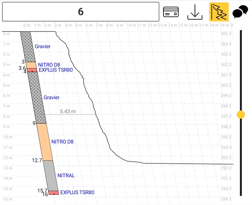This screenshot has width=252, height=205.
Task: Click the NITRAL text label
Action: 66,176
